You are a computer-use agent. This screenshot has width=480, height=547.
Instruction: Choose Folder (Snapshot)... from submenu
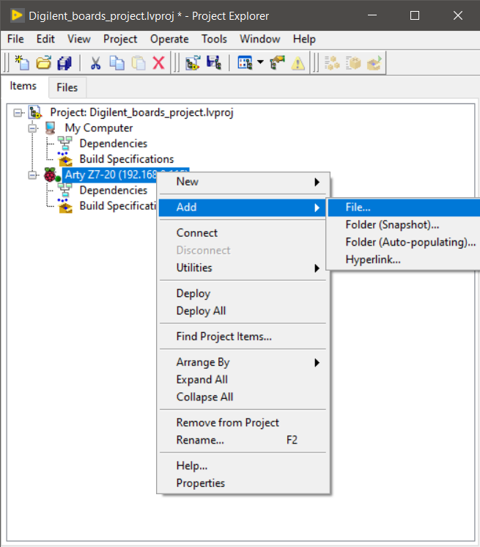pyautogui.click(x=404, y=224)
